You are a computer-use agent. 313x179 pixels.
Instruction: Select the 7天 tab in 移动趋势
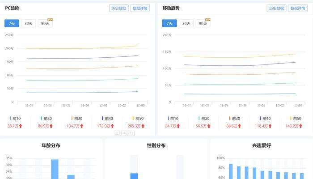(x=169, y=23)
